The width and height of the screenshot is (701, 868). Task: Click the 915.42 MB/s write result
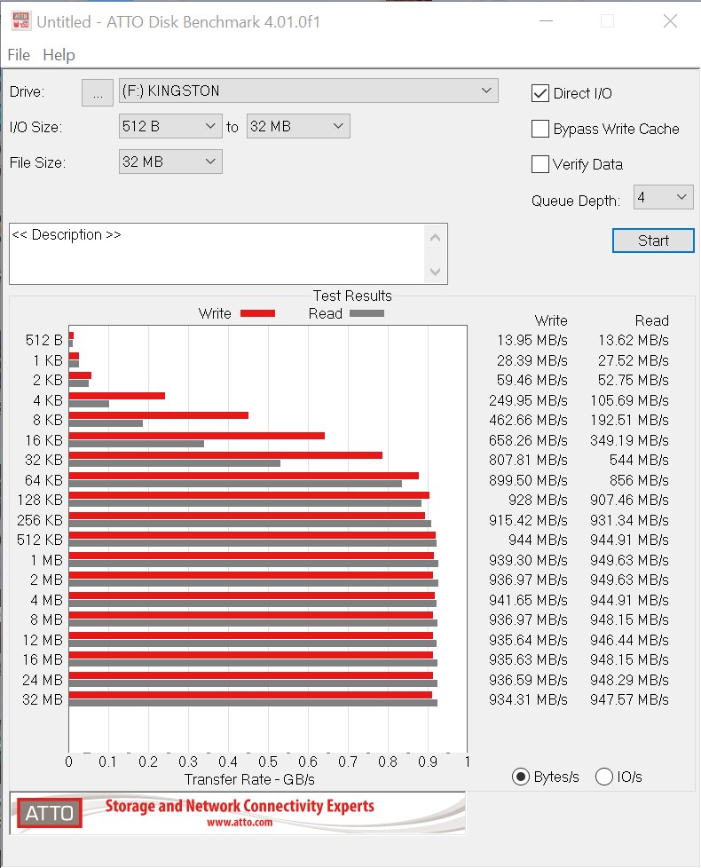(x=528, y=520)
